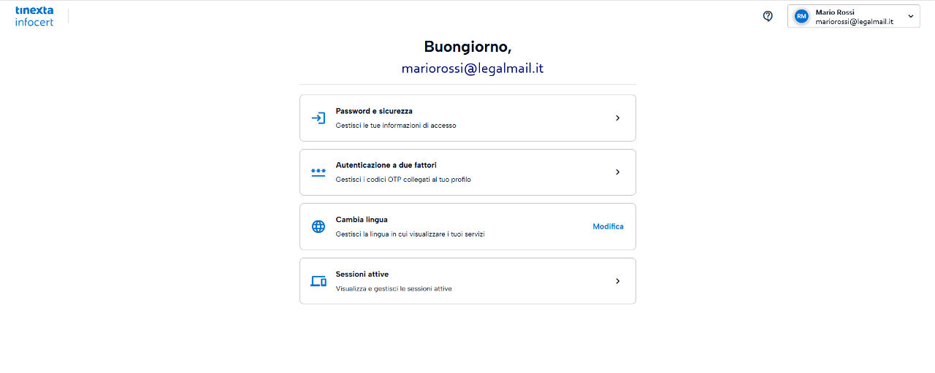Screen dimensions: 935x373
Task: Open Password e sicurezza via its chevron
Action: point(617,118)
